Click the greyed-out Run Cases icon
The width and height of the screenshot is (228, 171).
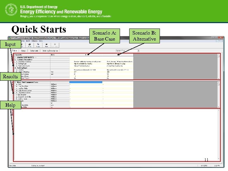55,45
